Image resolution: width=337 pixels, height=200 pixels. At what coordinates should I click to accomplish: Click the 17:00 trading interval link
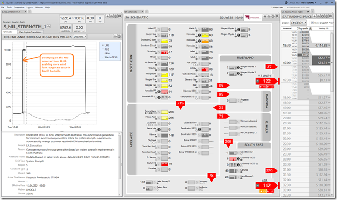287,63
